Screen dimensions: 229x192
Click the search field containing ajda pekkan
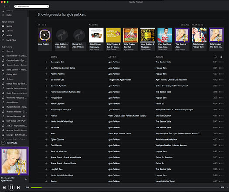pos(31,7)
